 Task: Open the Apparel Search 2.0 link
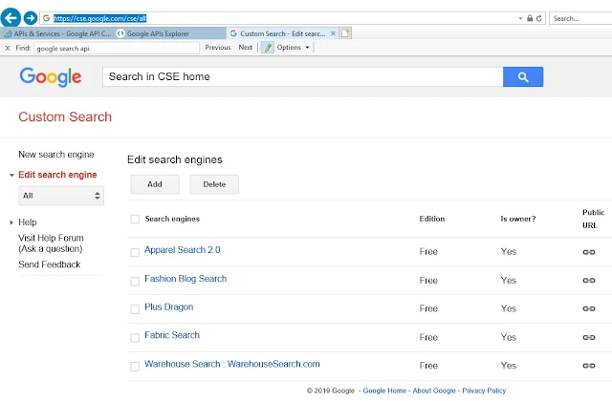(183, 250)
